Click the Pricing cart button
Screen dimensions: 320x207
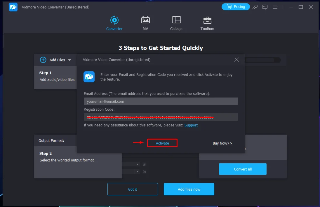click(x=236, y=7)
